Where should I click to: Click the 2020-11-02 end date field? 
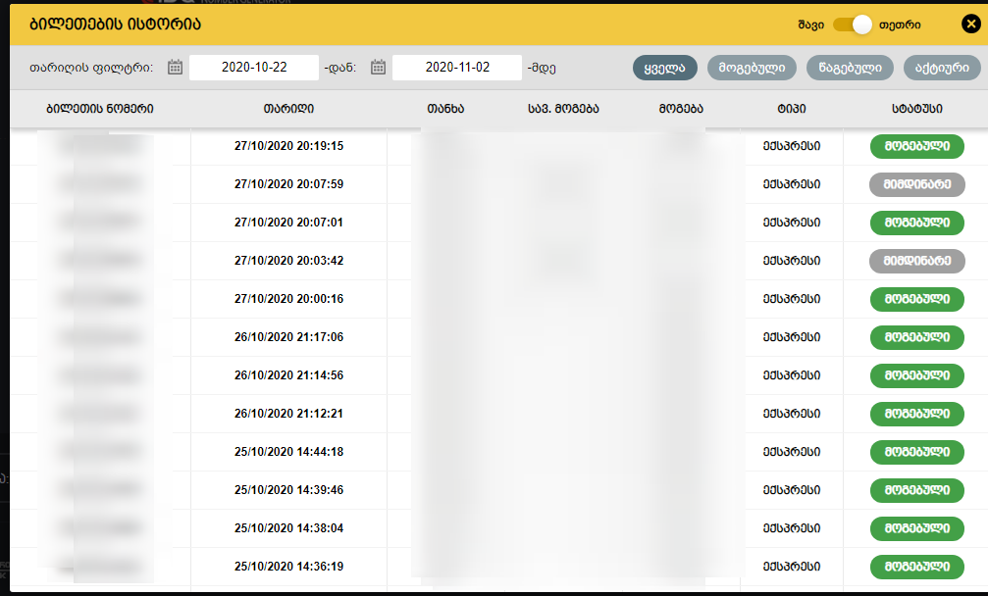pyautogui.click(x=457, y=68)
